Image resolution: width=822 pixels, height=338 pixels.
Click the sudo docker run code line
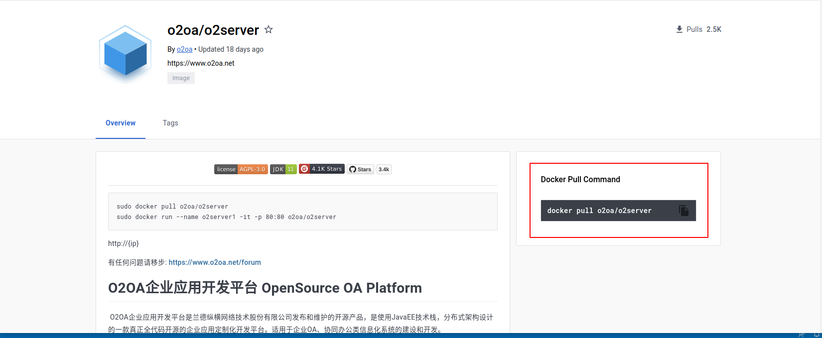(226, 217)
